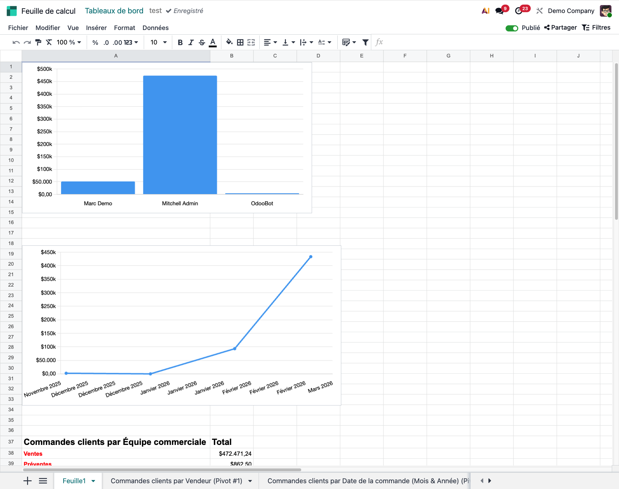
Task: Open the 100 % zoom dropdown
Action: [69, 42]
